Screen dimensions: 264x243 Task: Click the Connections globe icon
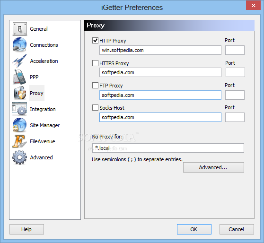pos(19,44)
